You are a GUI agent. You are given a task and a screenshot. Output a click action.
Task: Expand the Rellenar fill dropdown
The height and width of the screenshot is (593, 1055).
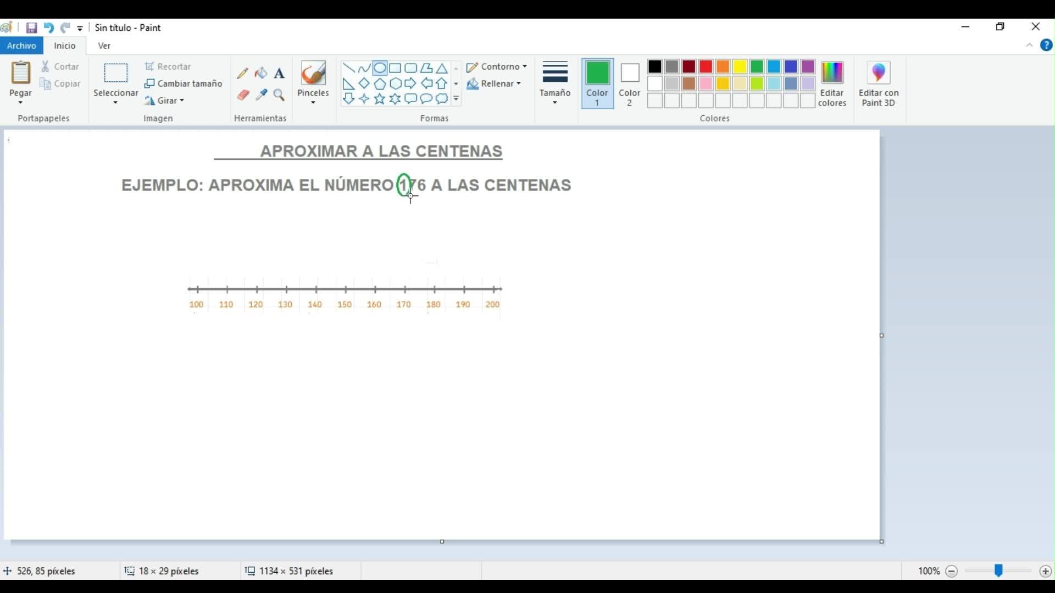tap(494, 83)
